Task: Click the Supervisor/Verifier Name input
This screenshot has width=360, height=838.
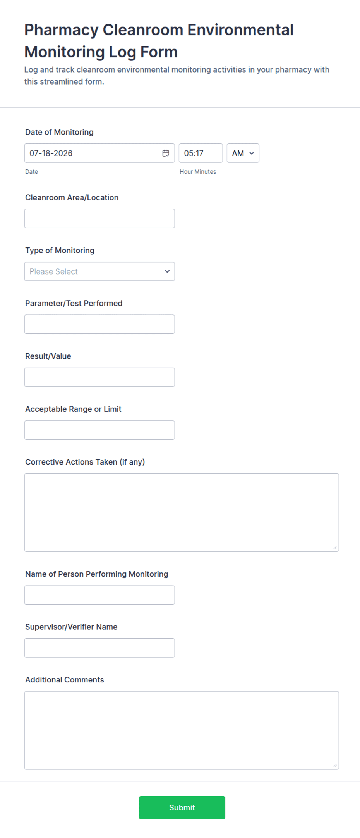Action: pyautogui.click(x=99, y=648)
